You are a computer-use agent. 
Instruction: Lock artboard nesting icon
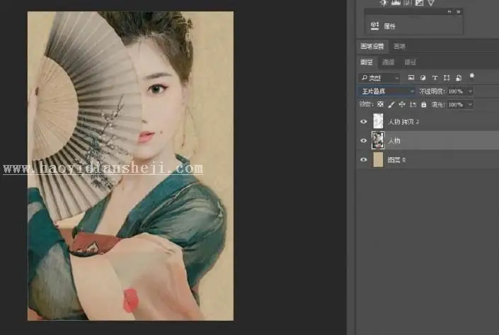[413, 104]
